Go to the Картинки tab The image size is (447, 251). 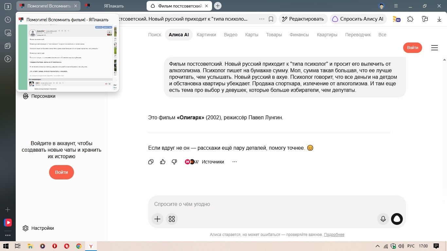click(206, 35)
